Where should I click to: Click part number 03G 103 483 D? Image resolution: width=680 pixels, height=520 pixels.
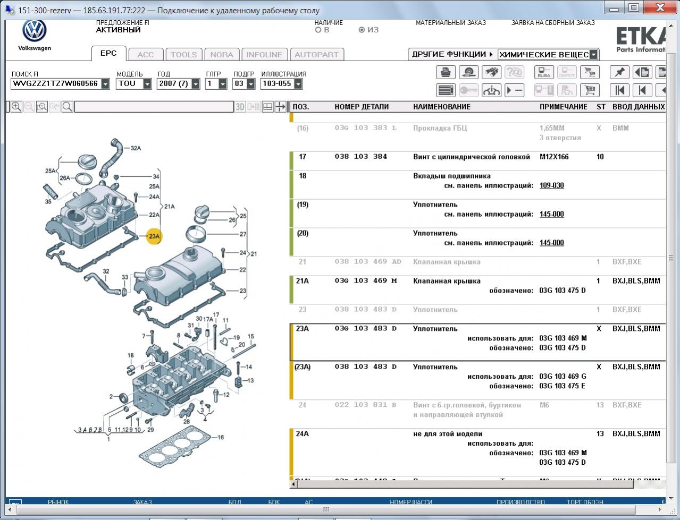click(366, 329)
